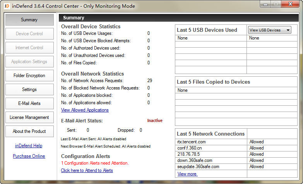Image resolution: width=303 pixels, height=184 pixels.
Task: Open View more network connections link
Action: [187, 174]
